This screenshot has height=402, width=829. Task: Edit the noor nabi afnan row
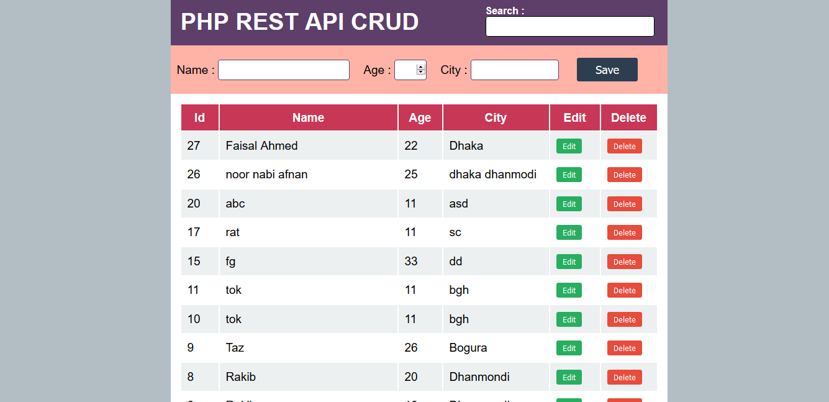click(569, 175)
